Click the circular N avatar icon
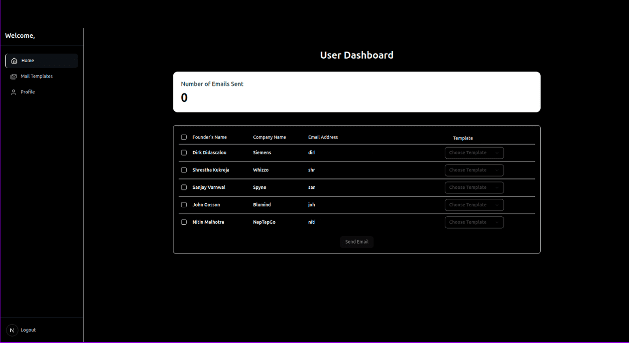The image size is (629, 343). tap(12, 330)
